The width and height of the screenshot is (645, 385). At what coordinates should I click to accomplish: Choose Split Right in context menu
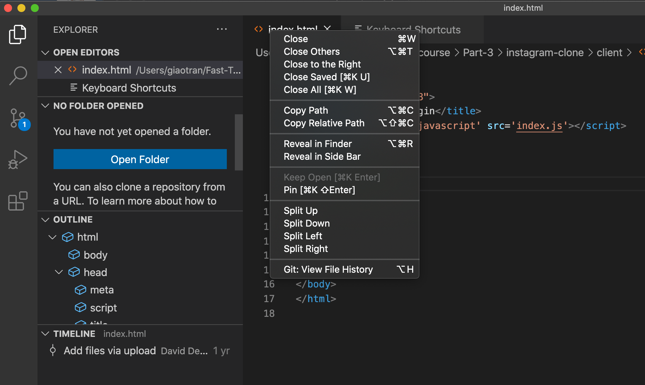click(306, 249)
